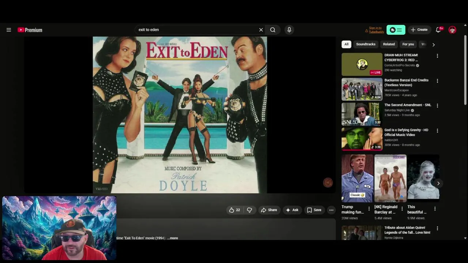Select the Soundtracks filter chip

pyautogui.click(x=366, y=44)
